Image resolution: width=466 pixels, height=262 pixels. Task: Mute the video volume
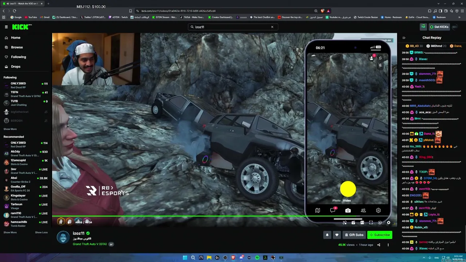[x=69, y=222]
